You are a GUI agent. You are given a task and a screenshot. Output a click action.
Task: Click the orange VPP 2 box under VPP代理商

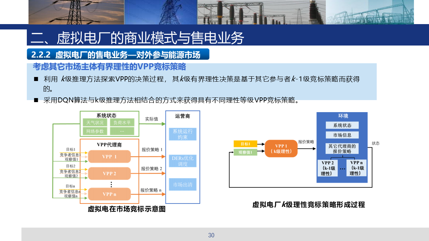(x=109, y=173)
